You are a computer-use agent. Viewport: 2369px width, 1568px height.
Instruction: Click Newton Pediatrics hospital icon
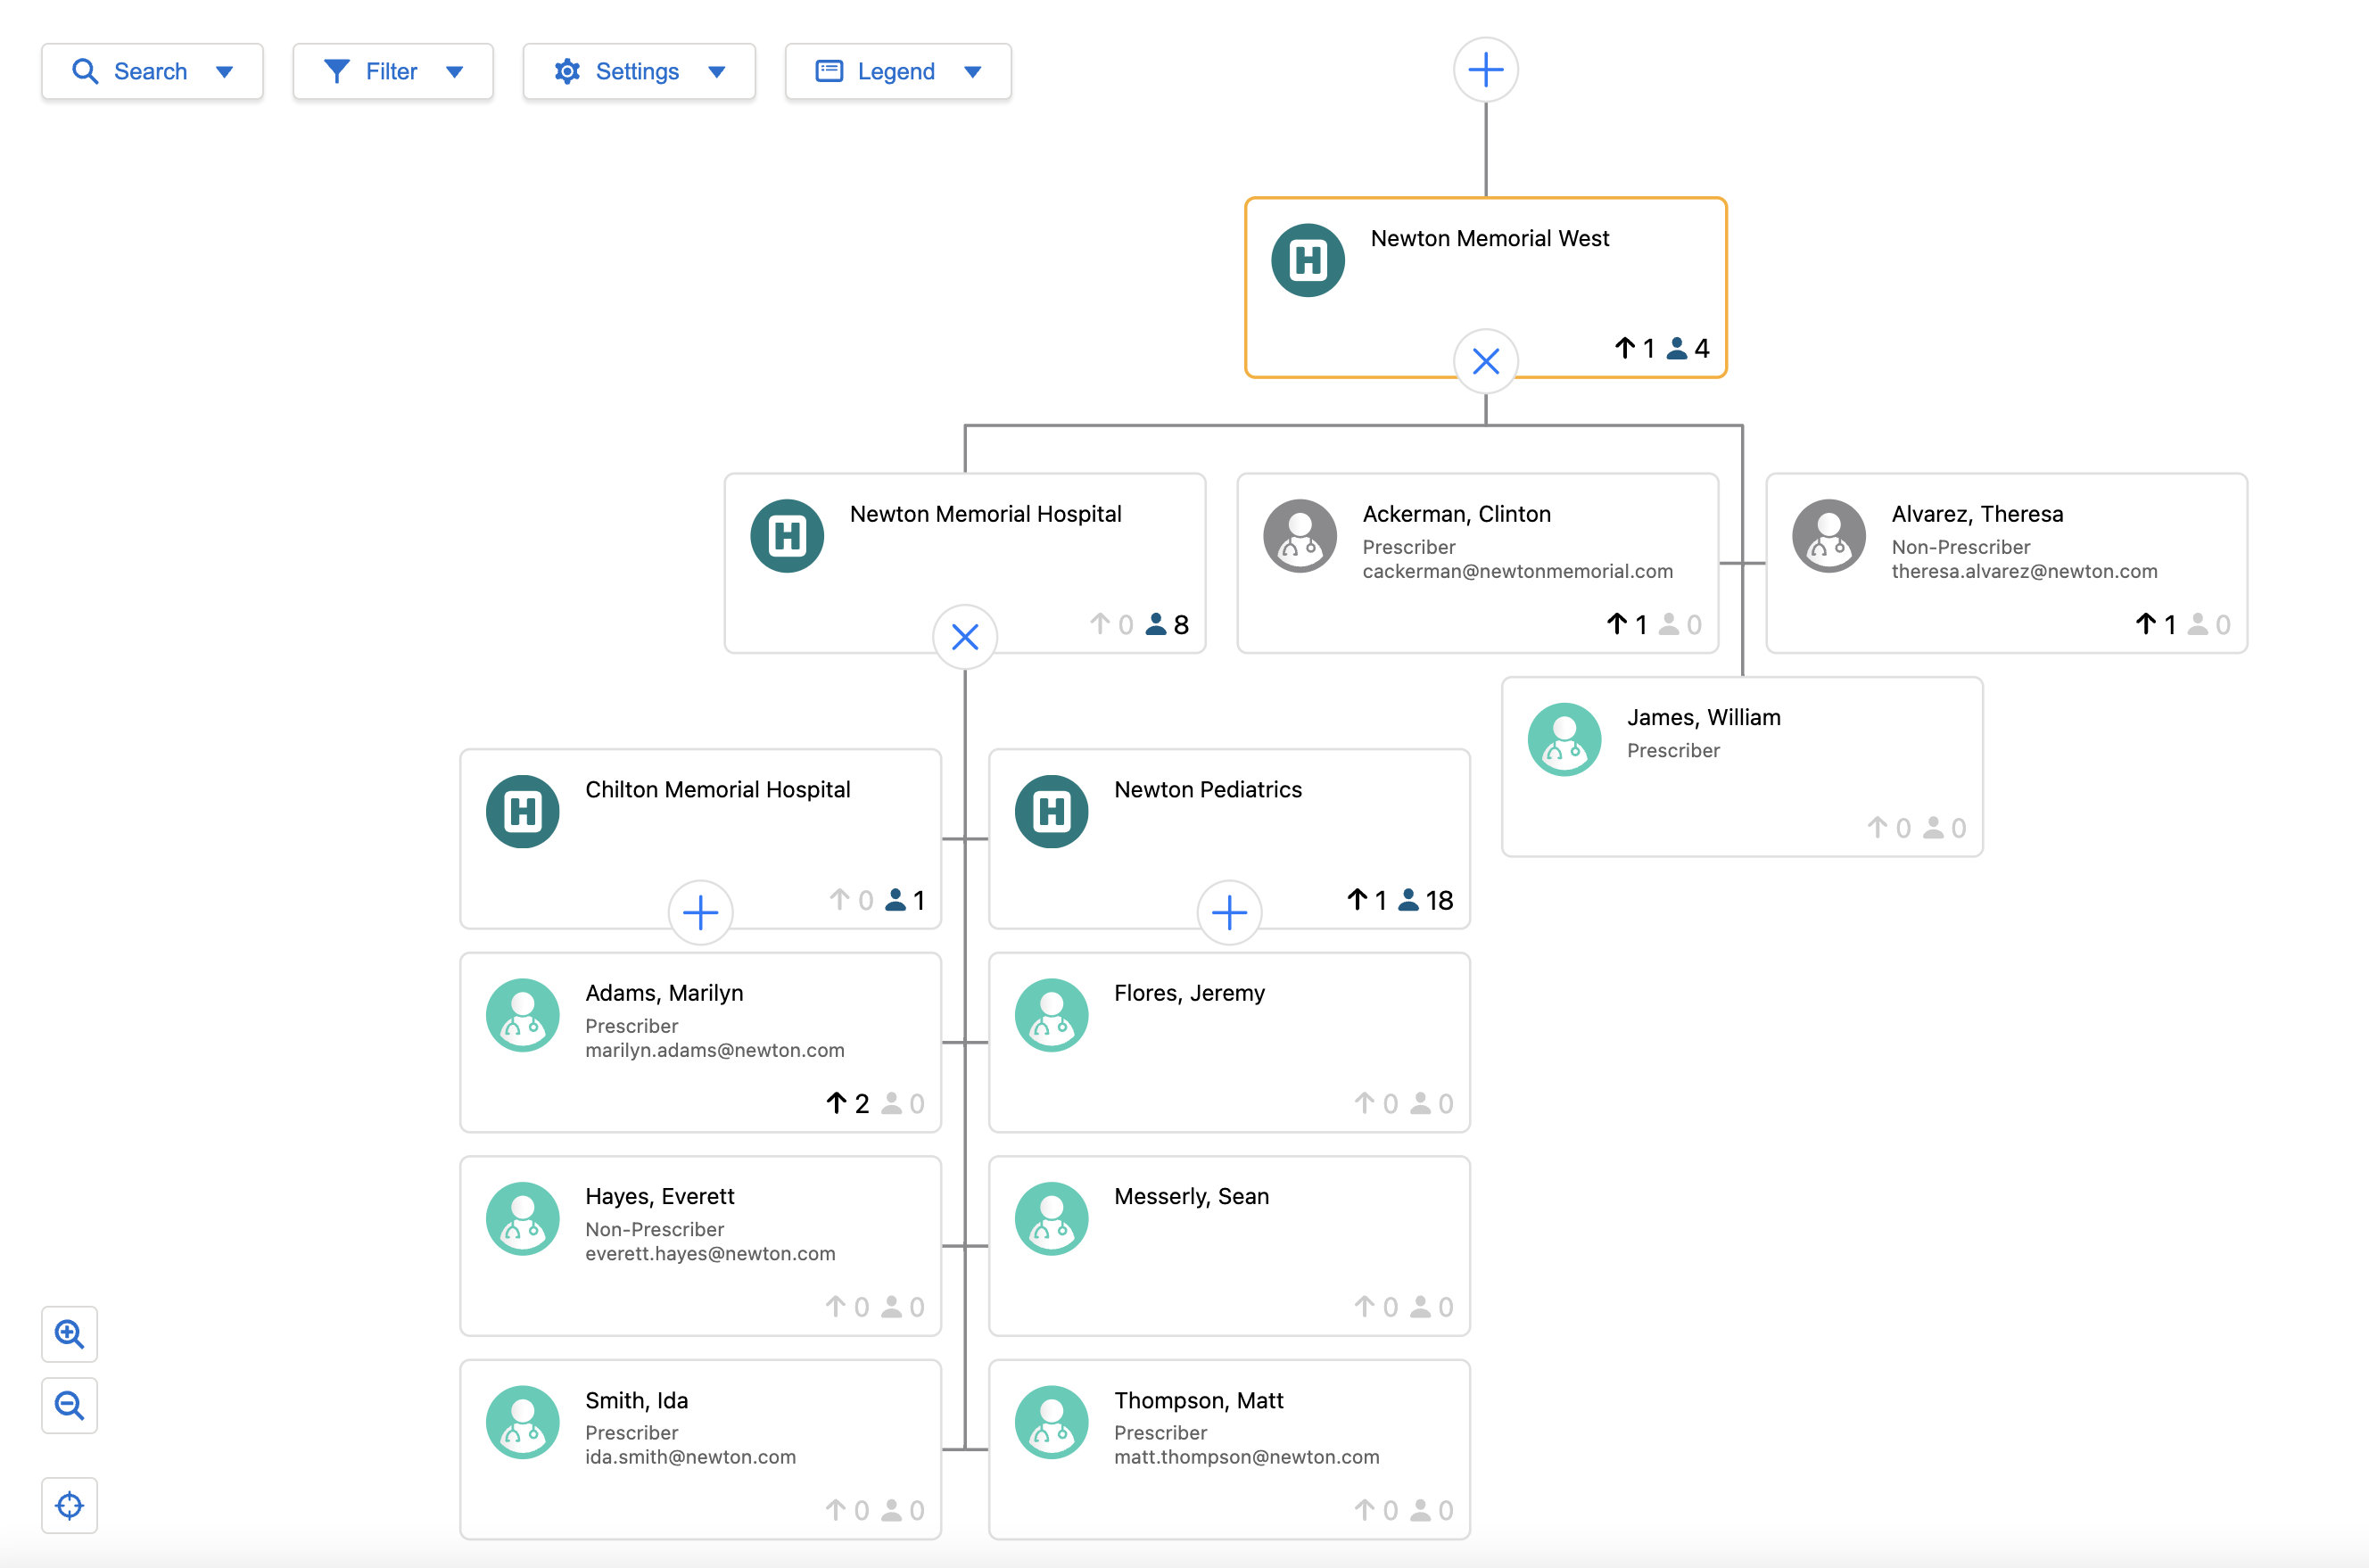coord(1051,812)
